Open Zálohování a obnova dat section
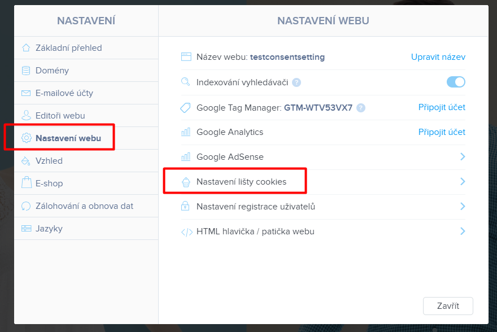This screenshot has width=497, height=332. point(86,206)
